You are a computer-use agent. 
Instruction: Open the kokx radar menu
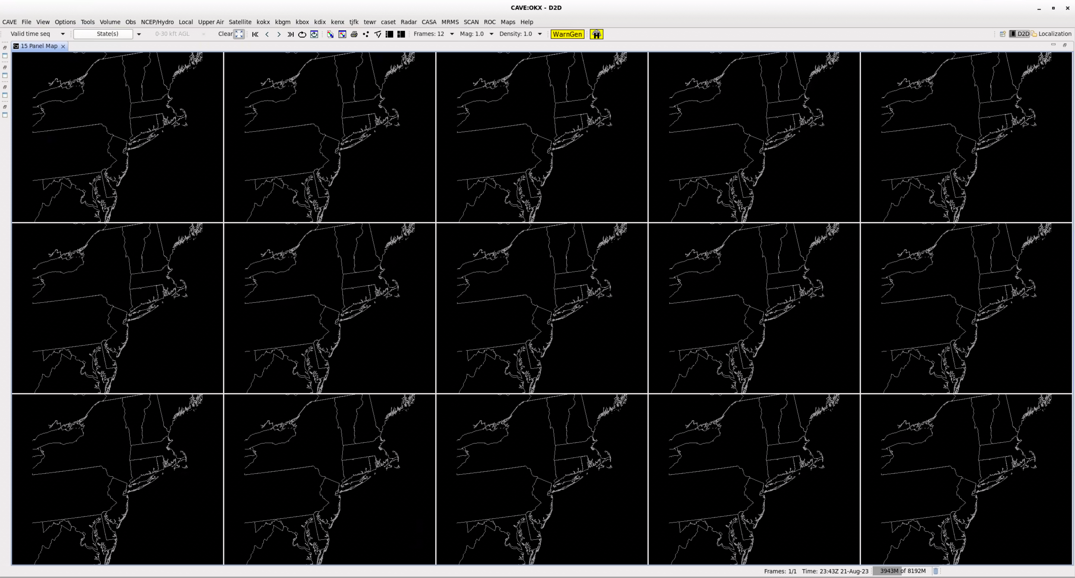(263, 22)
